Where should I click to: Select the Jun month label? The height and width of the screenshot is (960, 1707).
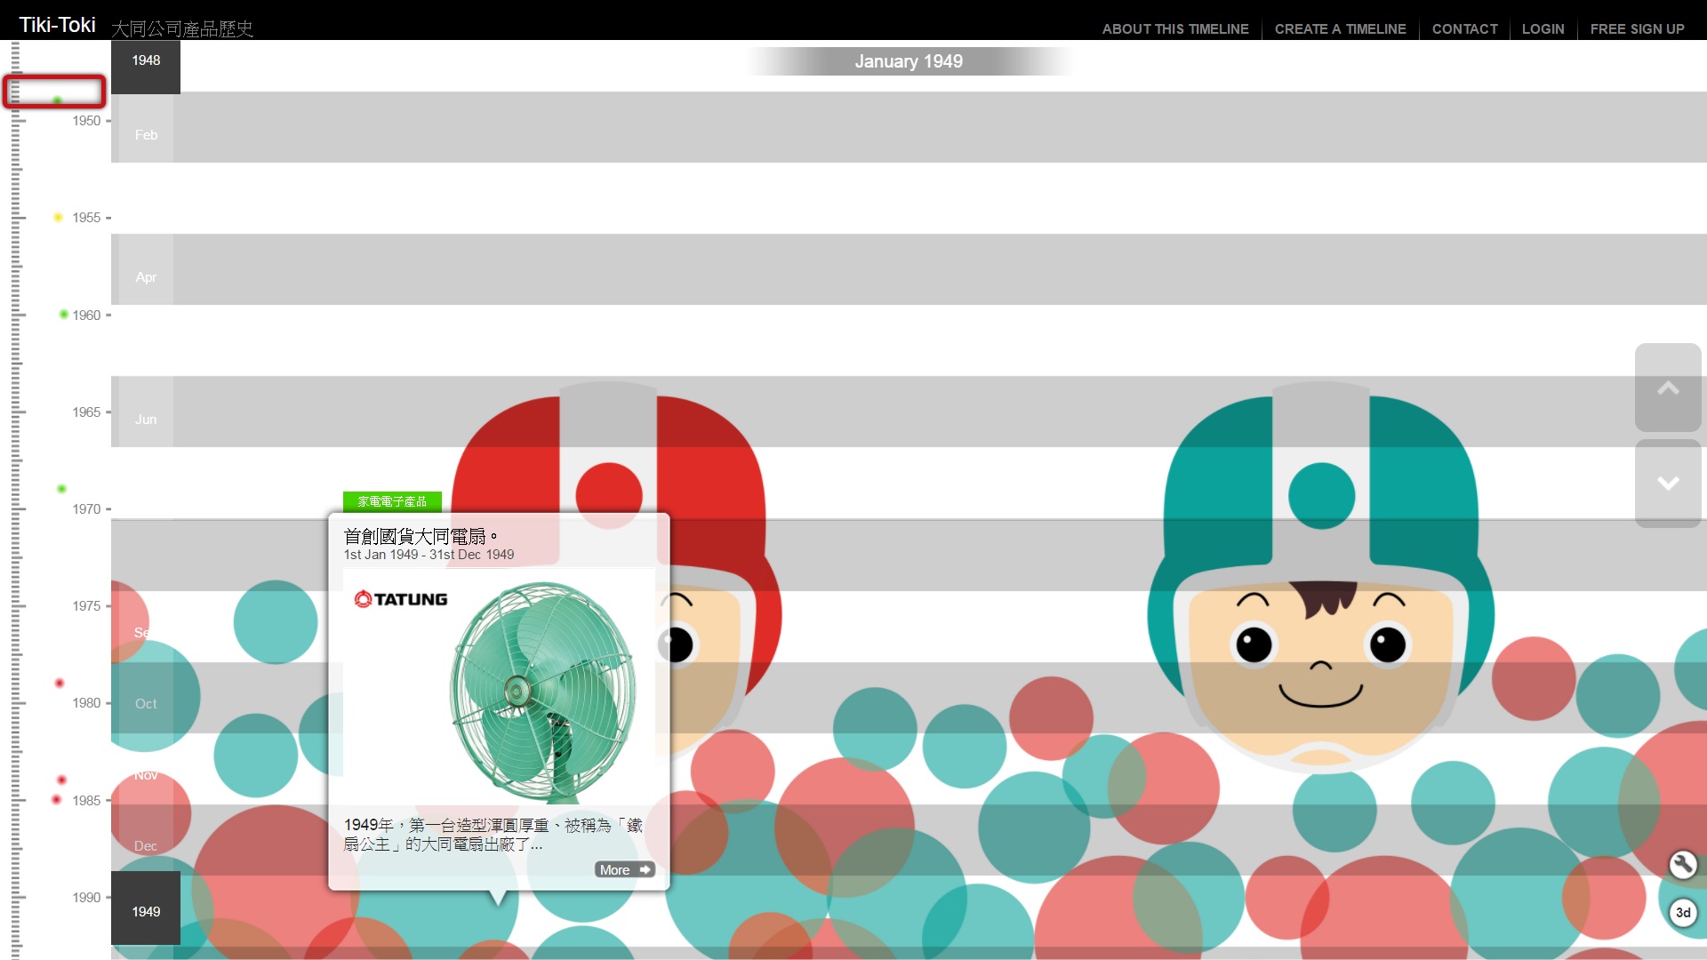point(146,420)
